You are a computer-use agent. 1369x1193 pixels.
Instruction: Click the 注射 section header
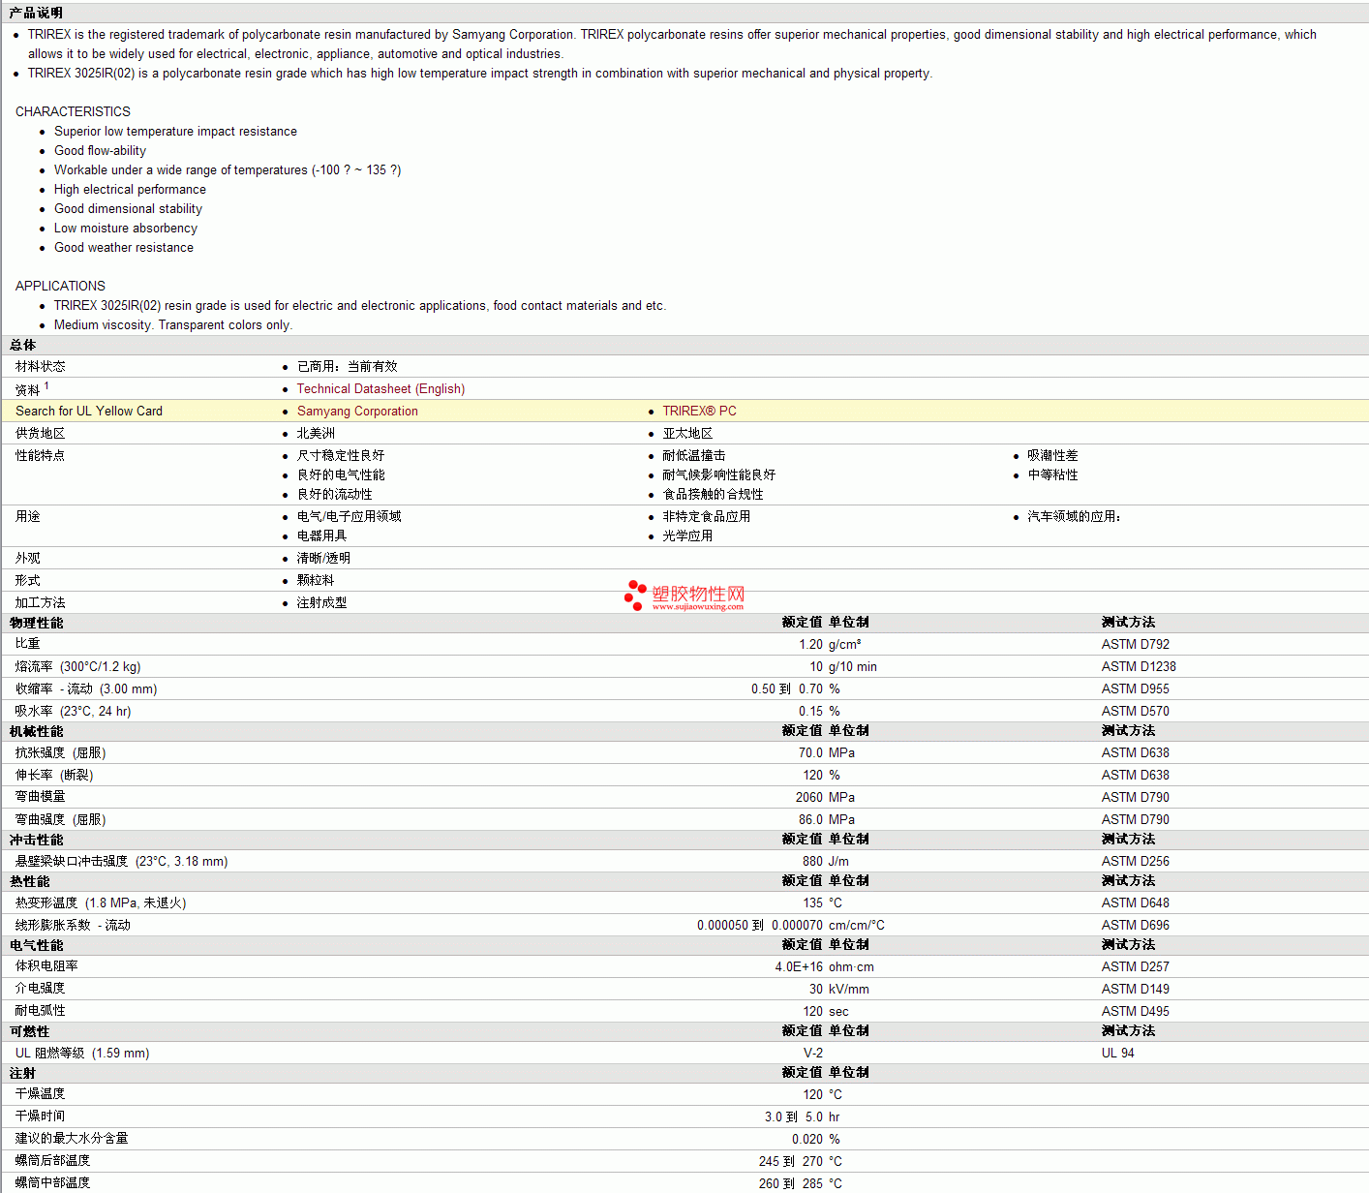click(x=22, y=1073)
